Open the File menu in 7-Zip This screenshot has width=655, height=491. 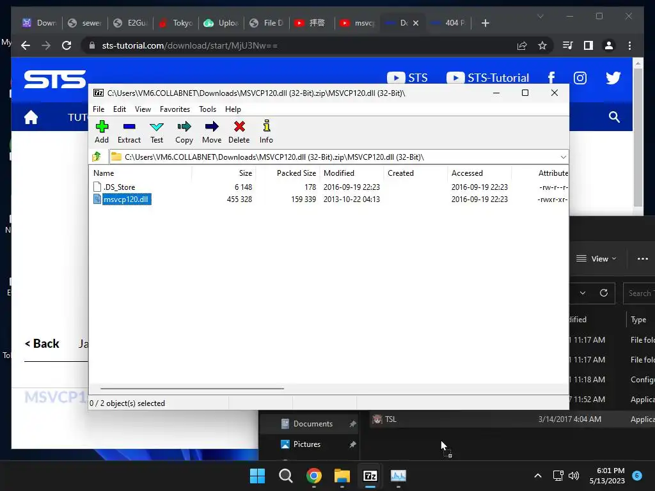coord(99,109)
